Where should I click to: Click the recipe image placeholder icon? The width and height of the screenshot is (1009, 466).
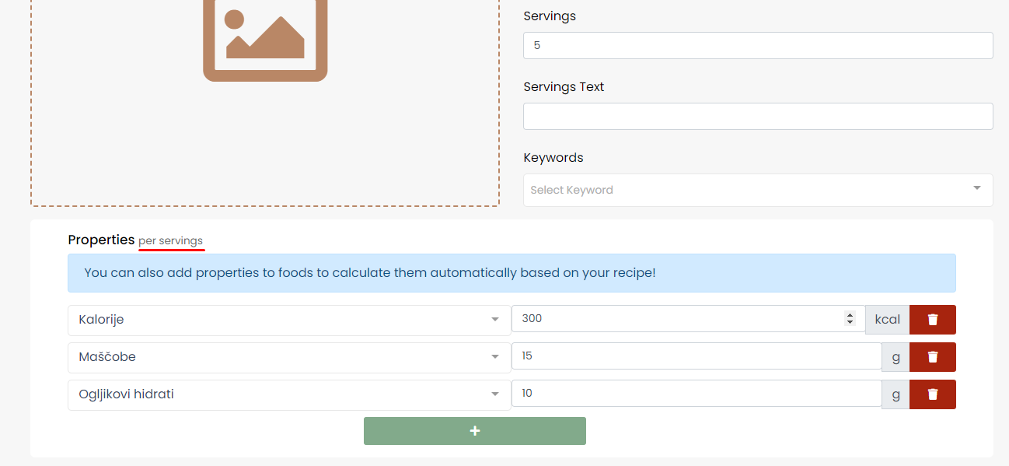[x=264, y=40]
